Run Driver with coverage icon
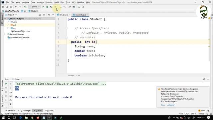Image resolution: width=213 pixels, height=120 pixels. point(51,7)
